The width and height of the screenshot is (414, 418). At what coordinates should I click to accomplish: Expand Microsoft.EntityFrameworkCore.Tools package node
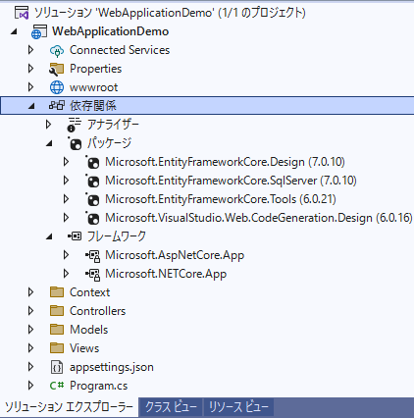(x=66, y=199)
